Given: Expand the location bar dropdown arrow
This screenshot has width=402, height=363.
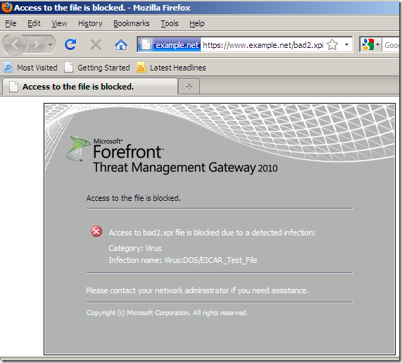Looking at the screenshot, I should coord(346,44).
